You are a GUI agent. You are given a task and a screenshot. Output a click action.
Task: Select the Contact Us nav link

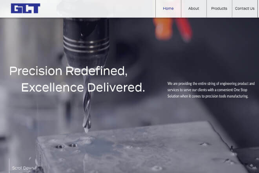point(244,8)
